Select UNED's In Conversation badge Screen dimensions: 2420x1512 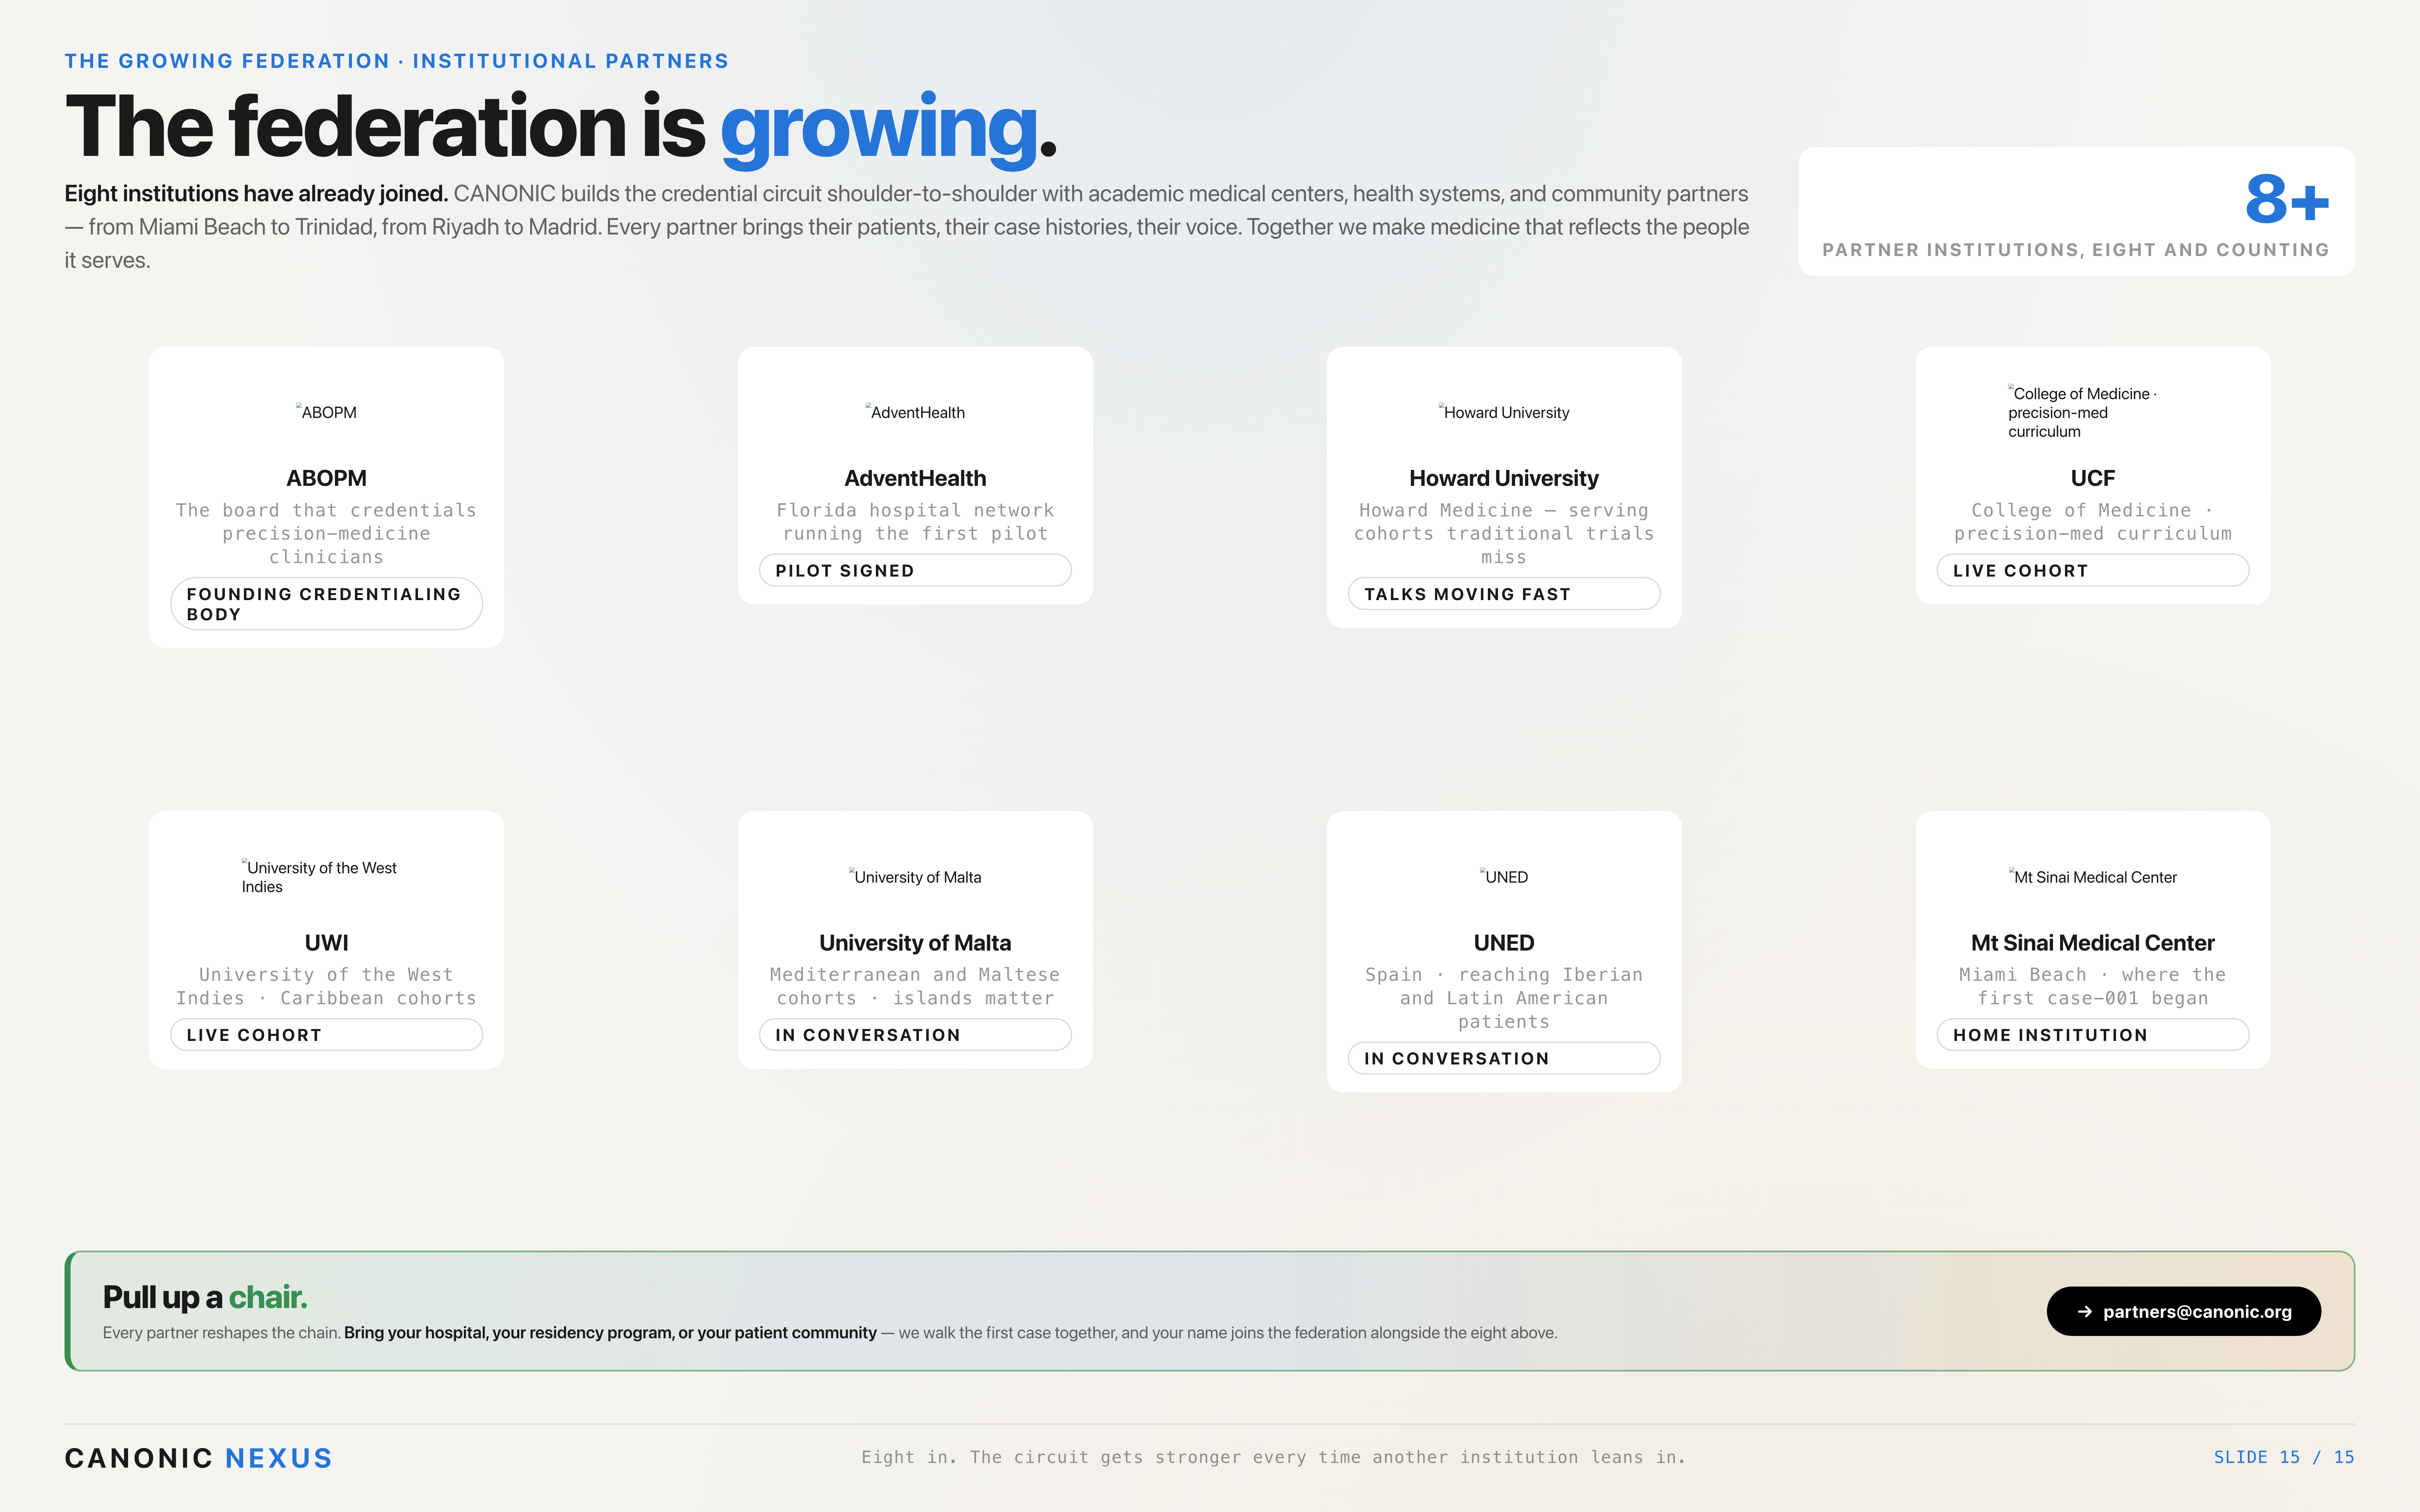(x=1504, y=1058)
